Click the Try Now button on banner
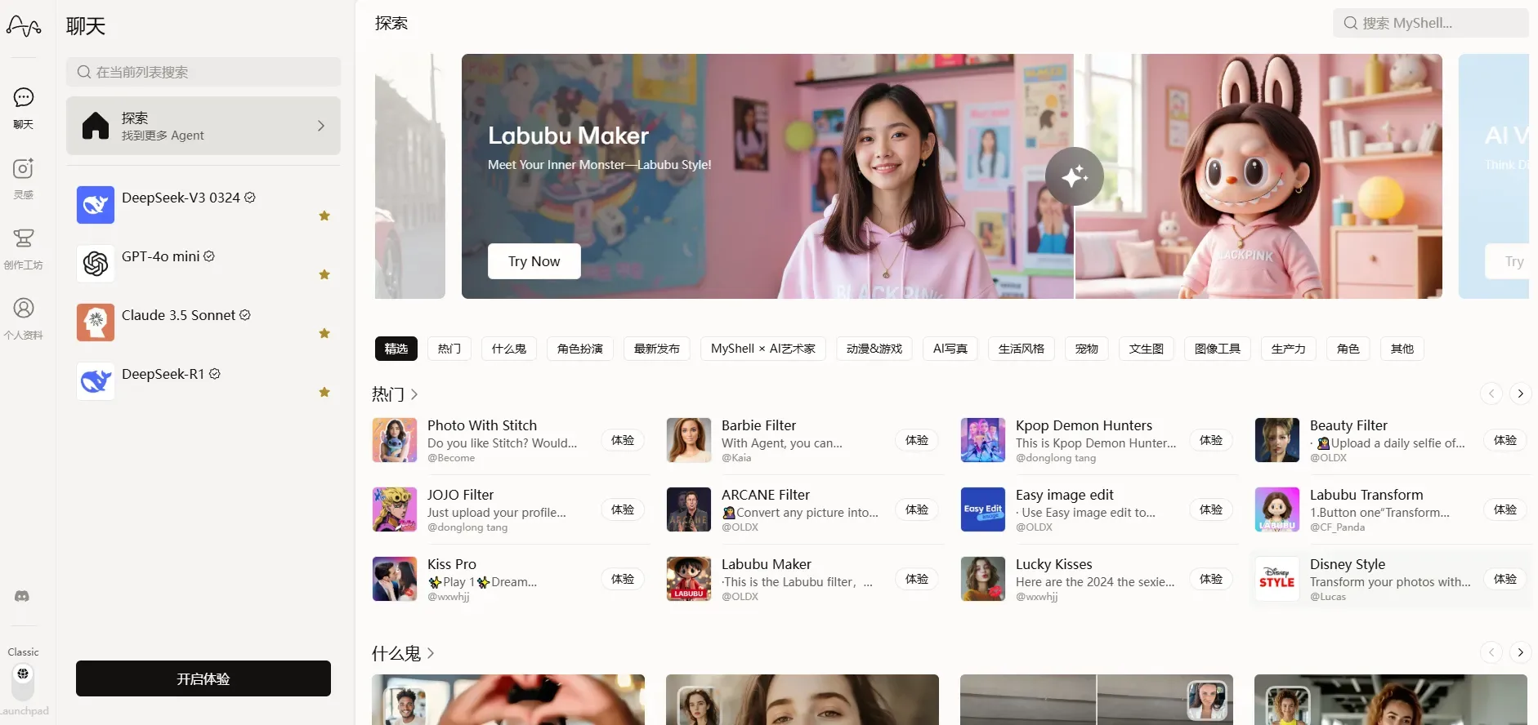The height and width of the screenshot is (725, 1538). tap(534, 261)
